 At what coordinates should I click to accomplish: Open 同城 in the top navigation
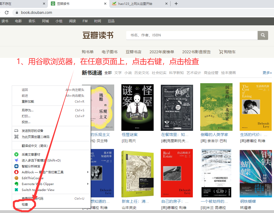pos(45,21)
